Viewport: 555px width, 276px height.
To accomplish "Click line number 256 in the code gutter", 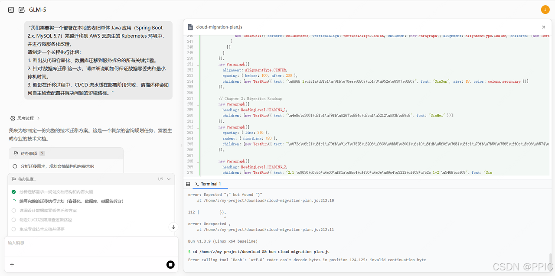I will (190, 93).
